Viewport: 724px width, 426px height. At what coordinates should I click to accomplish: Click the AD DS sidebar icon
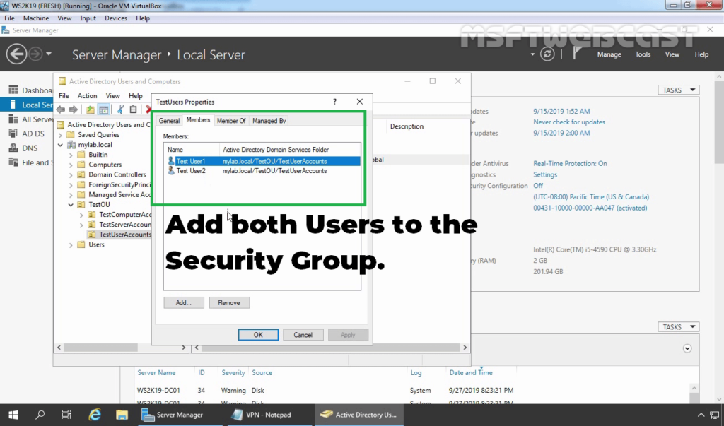click(13, 134)
